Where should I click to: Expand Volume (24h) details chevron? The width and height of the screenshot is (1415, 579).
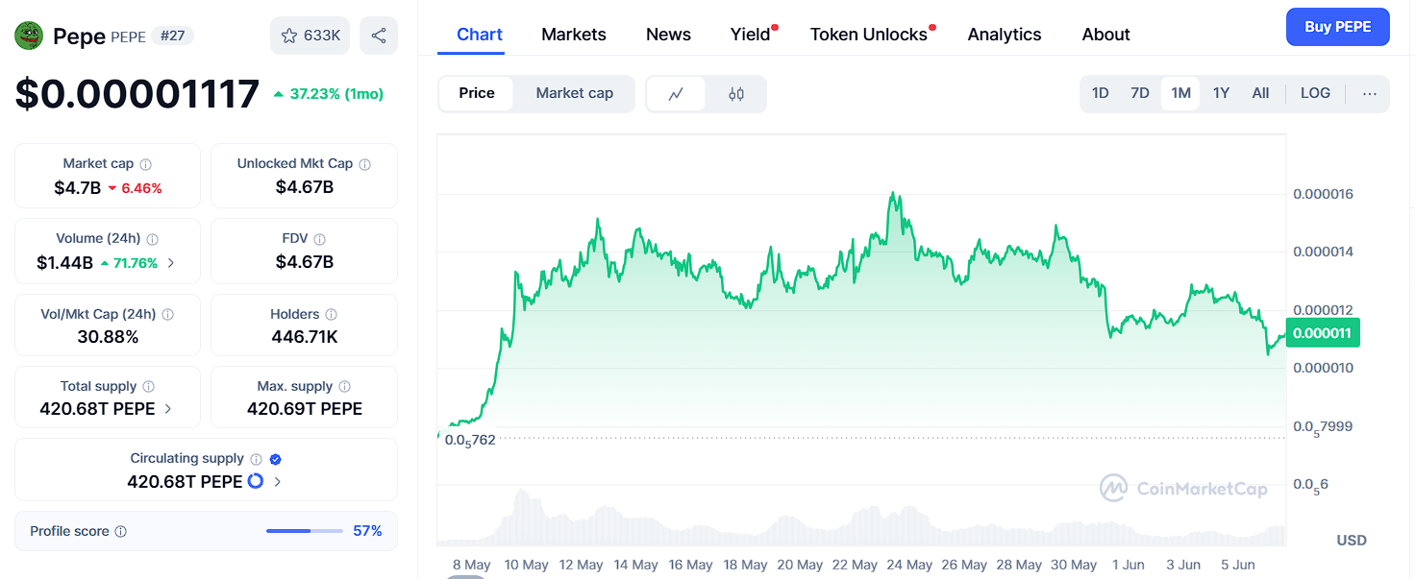(171, 262)
